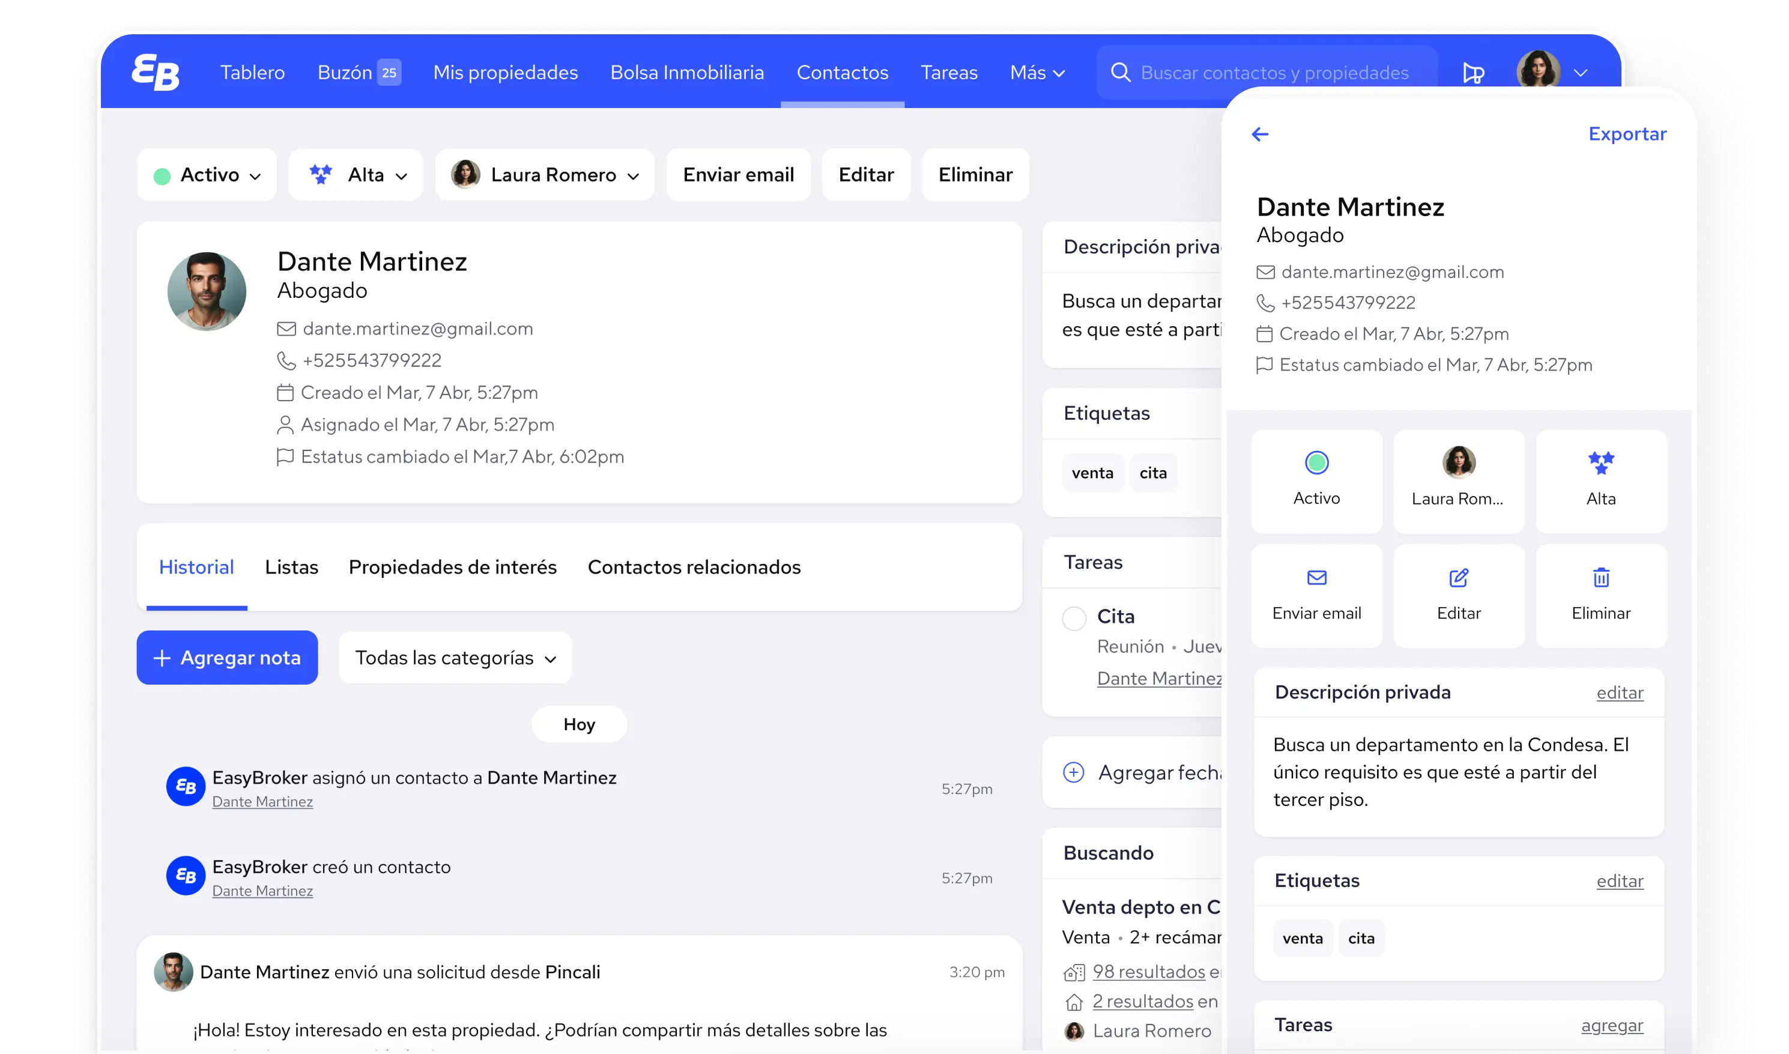This screenshot has height=1054, width=1789.
Task: Tap the Enviar email envelope tile
Action: tap(1316, 595)
